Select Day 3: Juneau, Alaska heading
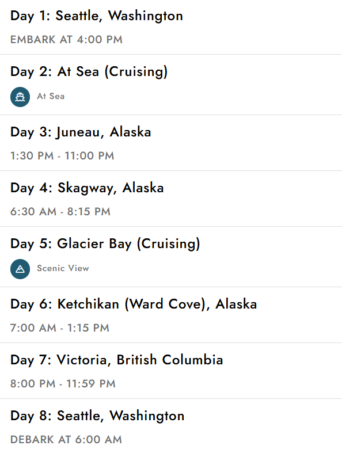 [x=81, y=132]
